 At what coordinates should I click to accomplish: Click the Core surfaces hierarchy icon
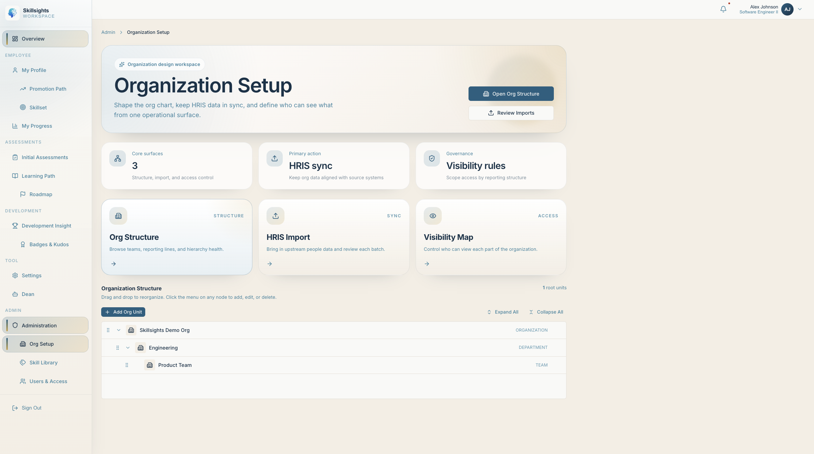[117, 159]
